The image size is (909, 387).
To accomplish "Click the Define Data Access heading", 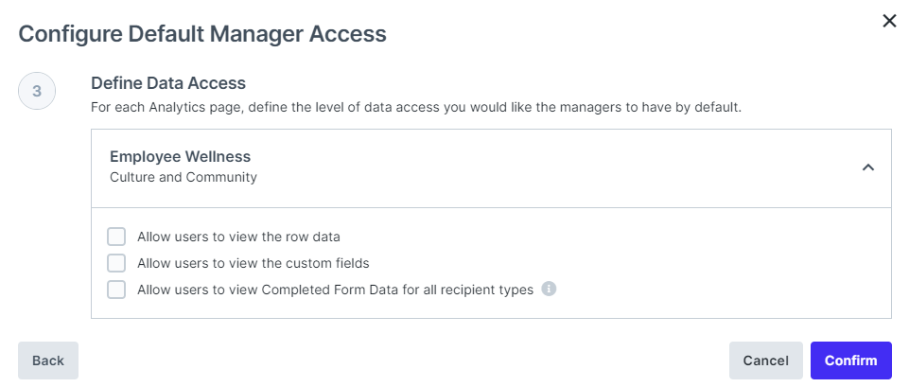I will click(168, 83).
